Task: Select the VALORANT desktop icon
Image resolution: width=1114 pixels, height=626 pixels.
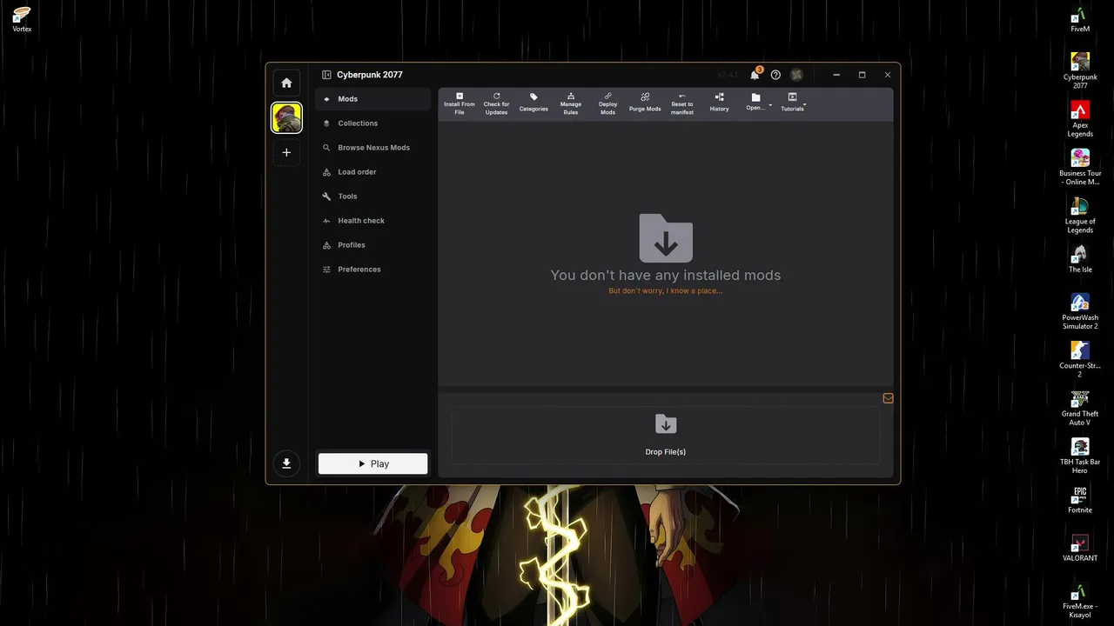Action: [1080, 548]
